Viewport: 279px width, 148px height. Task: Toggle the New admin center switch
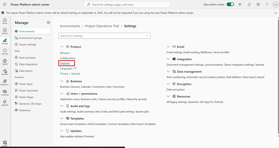(x=230, y=4)
